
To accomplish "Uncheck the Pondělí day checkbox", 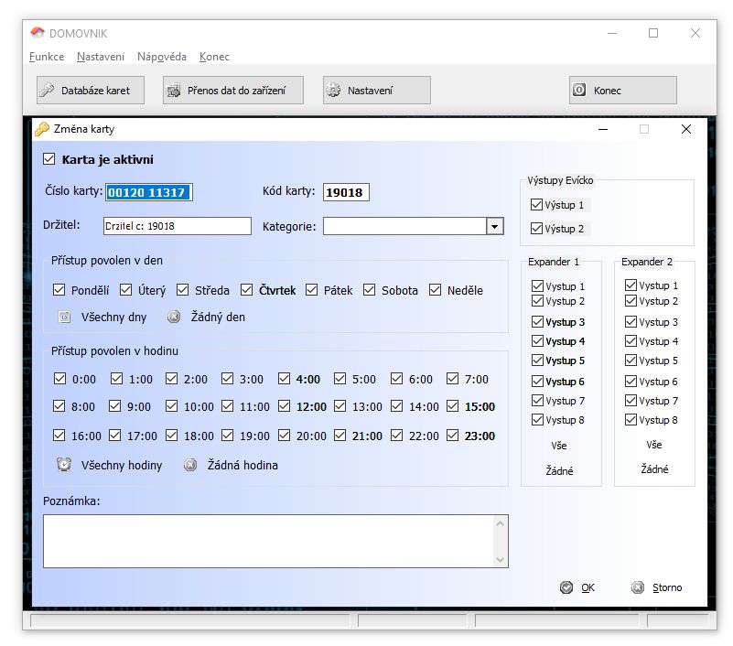I will 59,290.
